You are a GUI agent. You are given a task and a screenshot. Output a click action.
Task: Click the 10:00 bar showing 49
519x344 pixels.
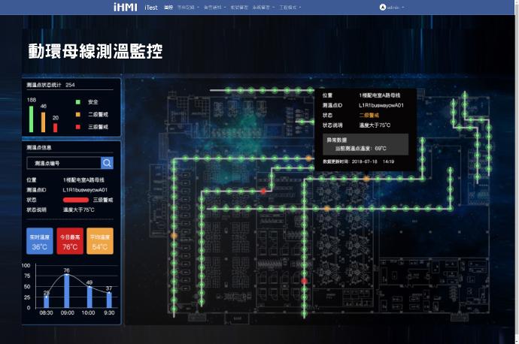[89, 297]
